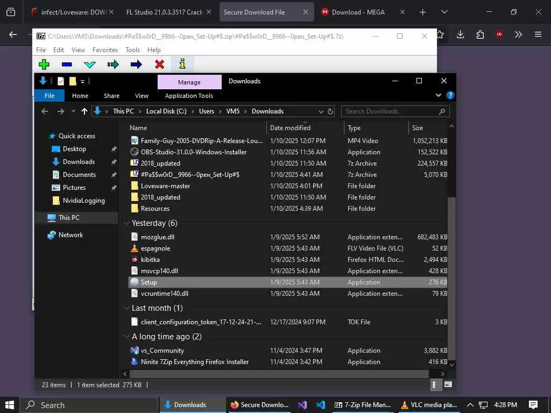Collapse the Yesterday (6) group
The width and height of the screenshot is (551, 413).
coord(126,223)
